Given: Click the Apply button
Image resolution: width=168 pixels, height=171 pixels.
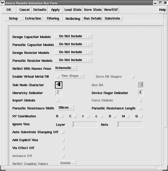Looking at the screenshot, I should pos(55,10).
